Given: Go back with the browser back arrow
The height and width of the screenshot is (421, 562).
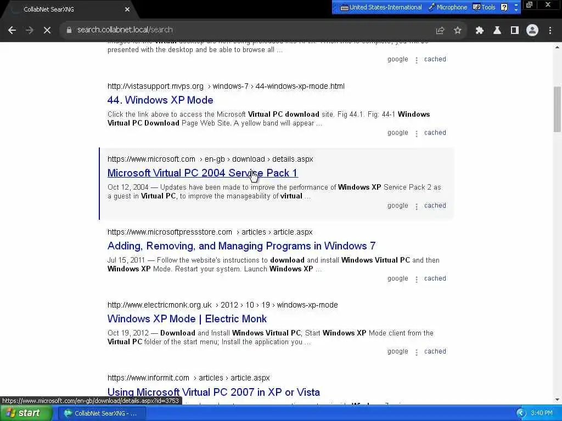Looking at the screenshot, I should point(12,30).
